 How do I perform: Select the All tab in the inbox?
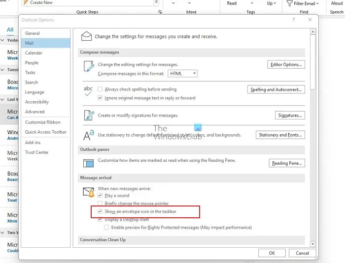click(x=10, y=29)
